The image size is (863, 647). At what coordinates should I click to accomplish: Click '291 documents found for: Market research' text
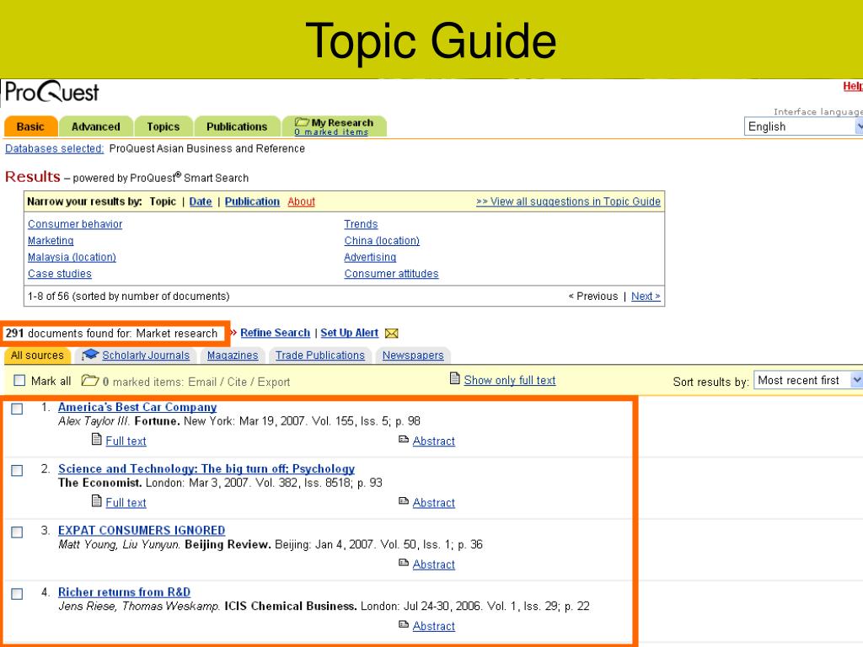click(111, 334)
